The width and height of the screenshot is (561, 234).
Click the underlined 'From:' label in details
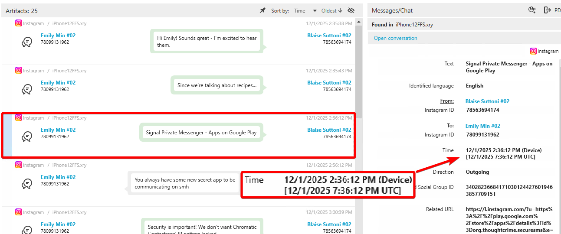click(x=447, y=101)
